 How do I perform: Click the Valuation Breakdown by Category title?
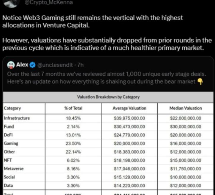(x=108, y=97)
